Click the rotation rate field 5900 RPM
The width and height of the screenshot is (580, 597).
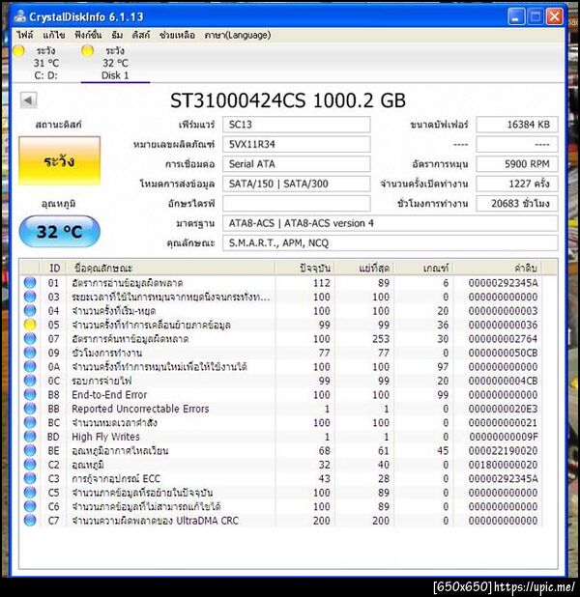point(517,164)
